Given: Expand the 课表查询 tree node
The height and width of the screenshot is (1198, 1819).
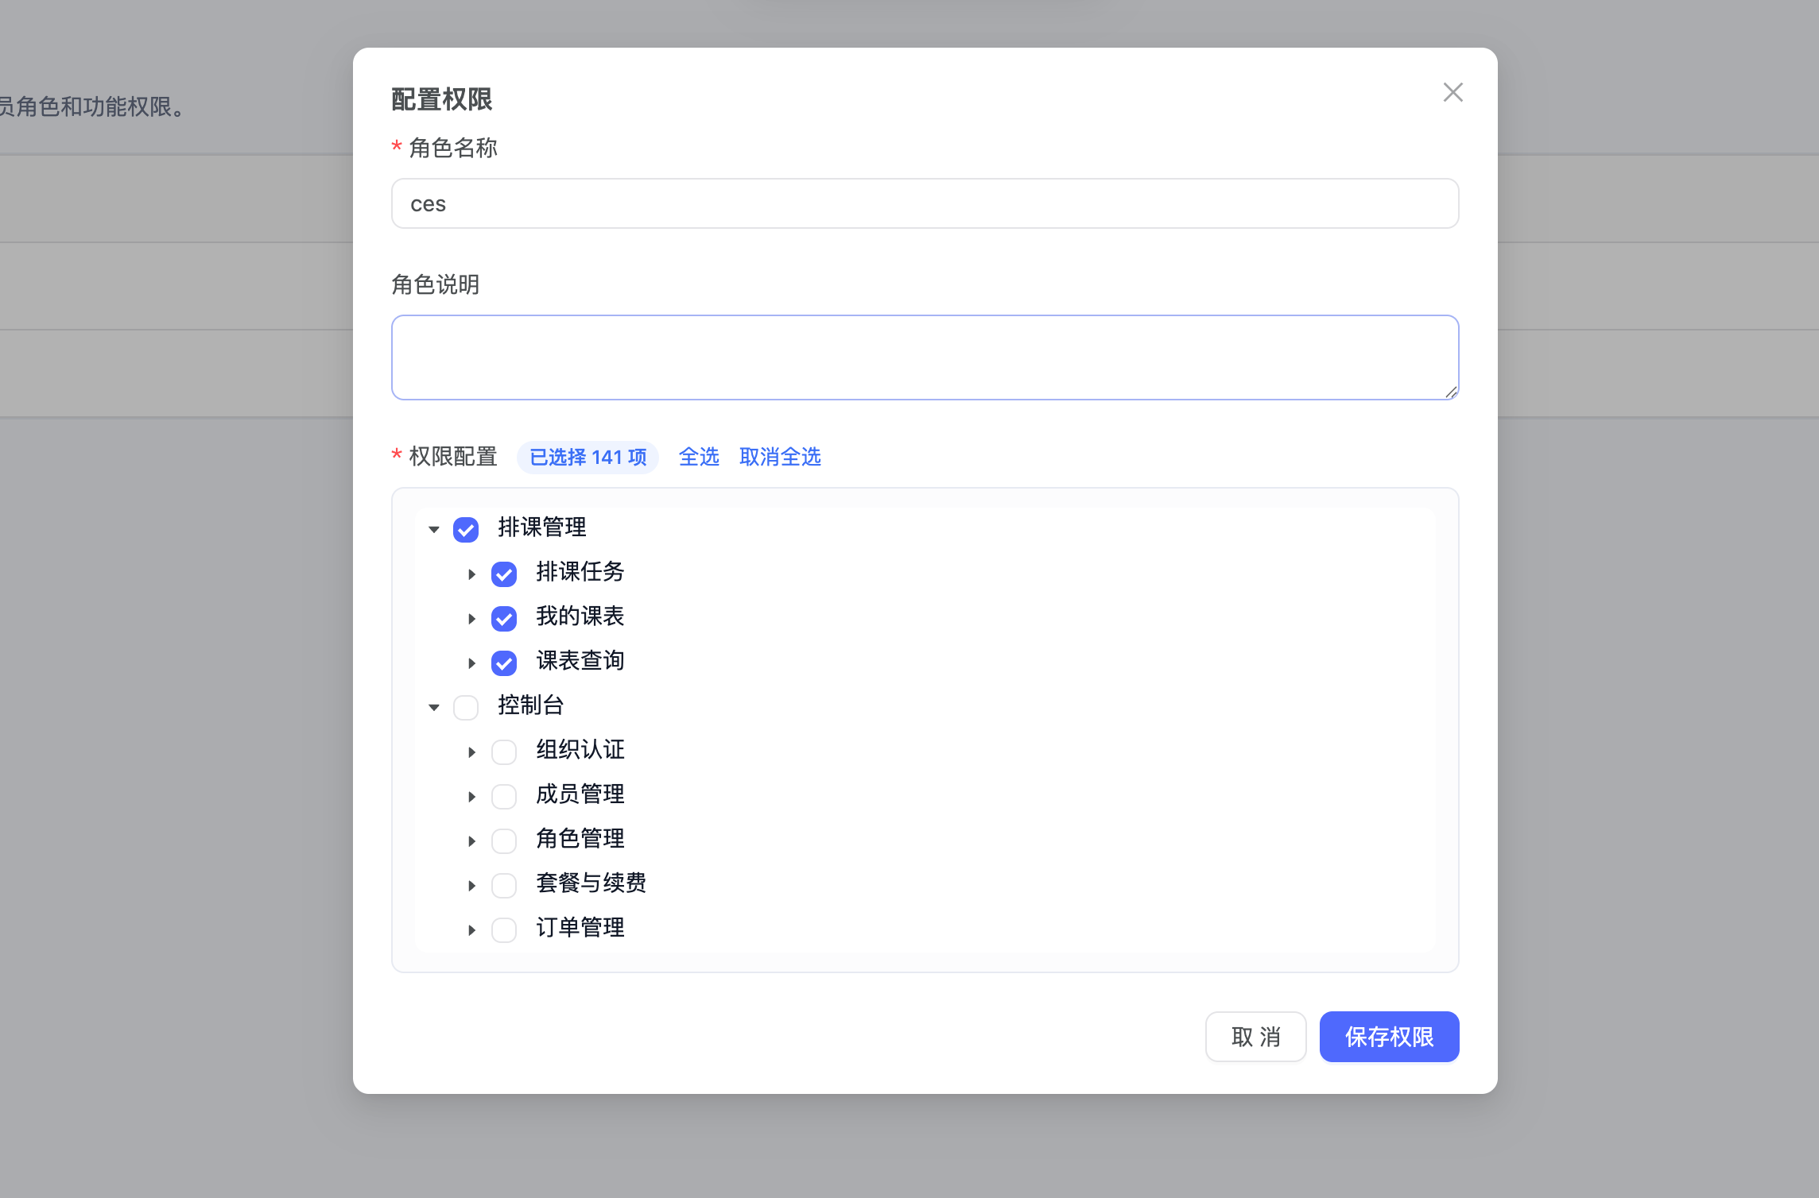Looking at the screenshot, I should coord(472,663).
